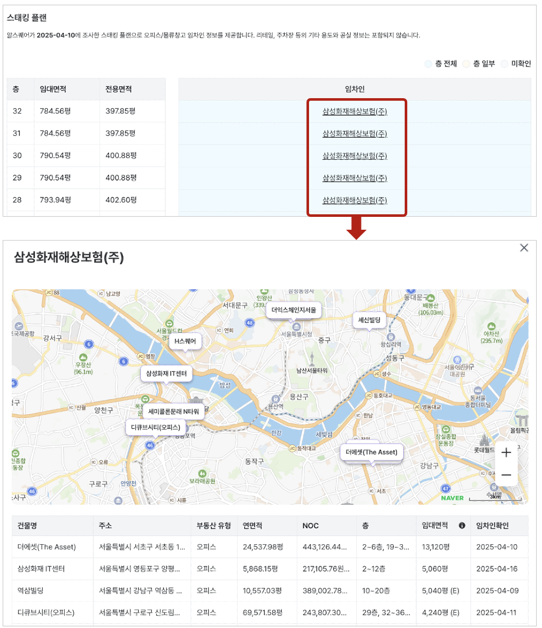The height and width of the screenshot is (628, 542).
Task: Click the 연면적 column header
Action: 267,526
